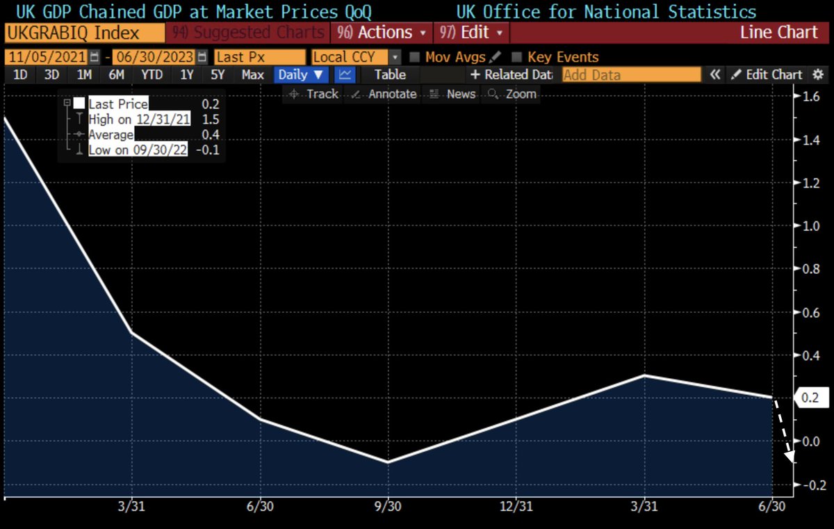834x529 pixels.
Task: Enable the Key Events checkbox
Action: pos(517,56)
